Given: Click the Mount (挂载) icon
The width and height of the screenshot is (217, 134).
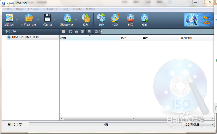Looking at the screenshot, I should (144, 18).
